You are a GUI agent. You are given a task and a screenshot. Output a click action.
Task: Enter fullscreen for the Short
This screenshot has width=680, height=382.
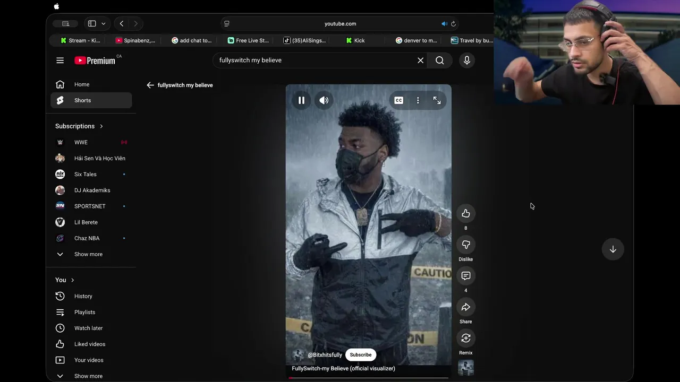[x=437, y=100]
